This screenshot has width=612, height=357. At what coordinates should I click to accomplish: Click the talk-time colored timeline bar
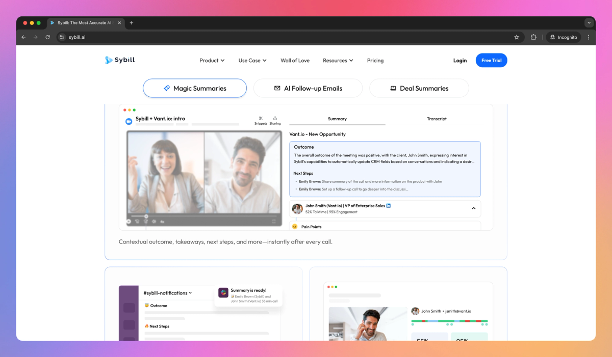(449, 321)
